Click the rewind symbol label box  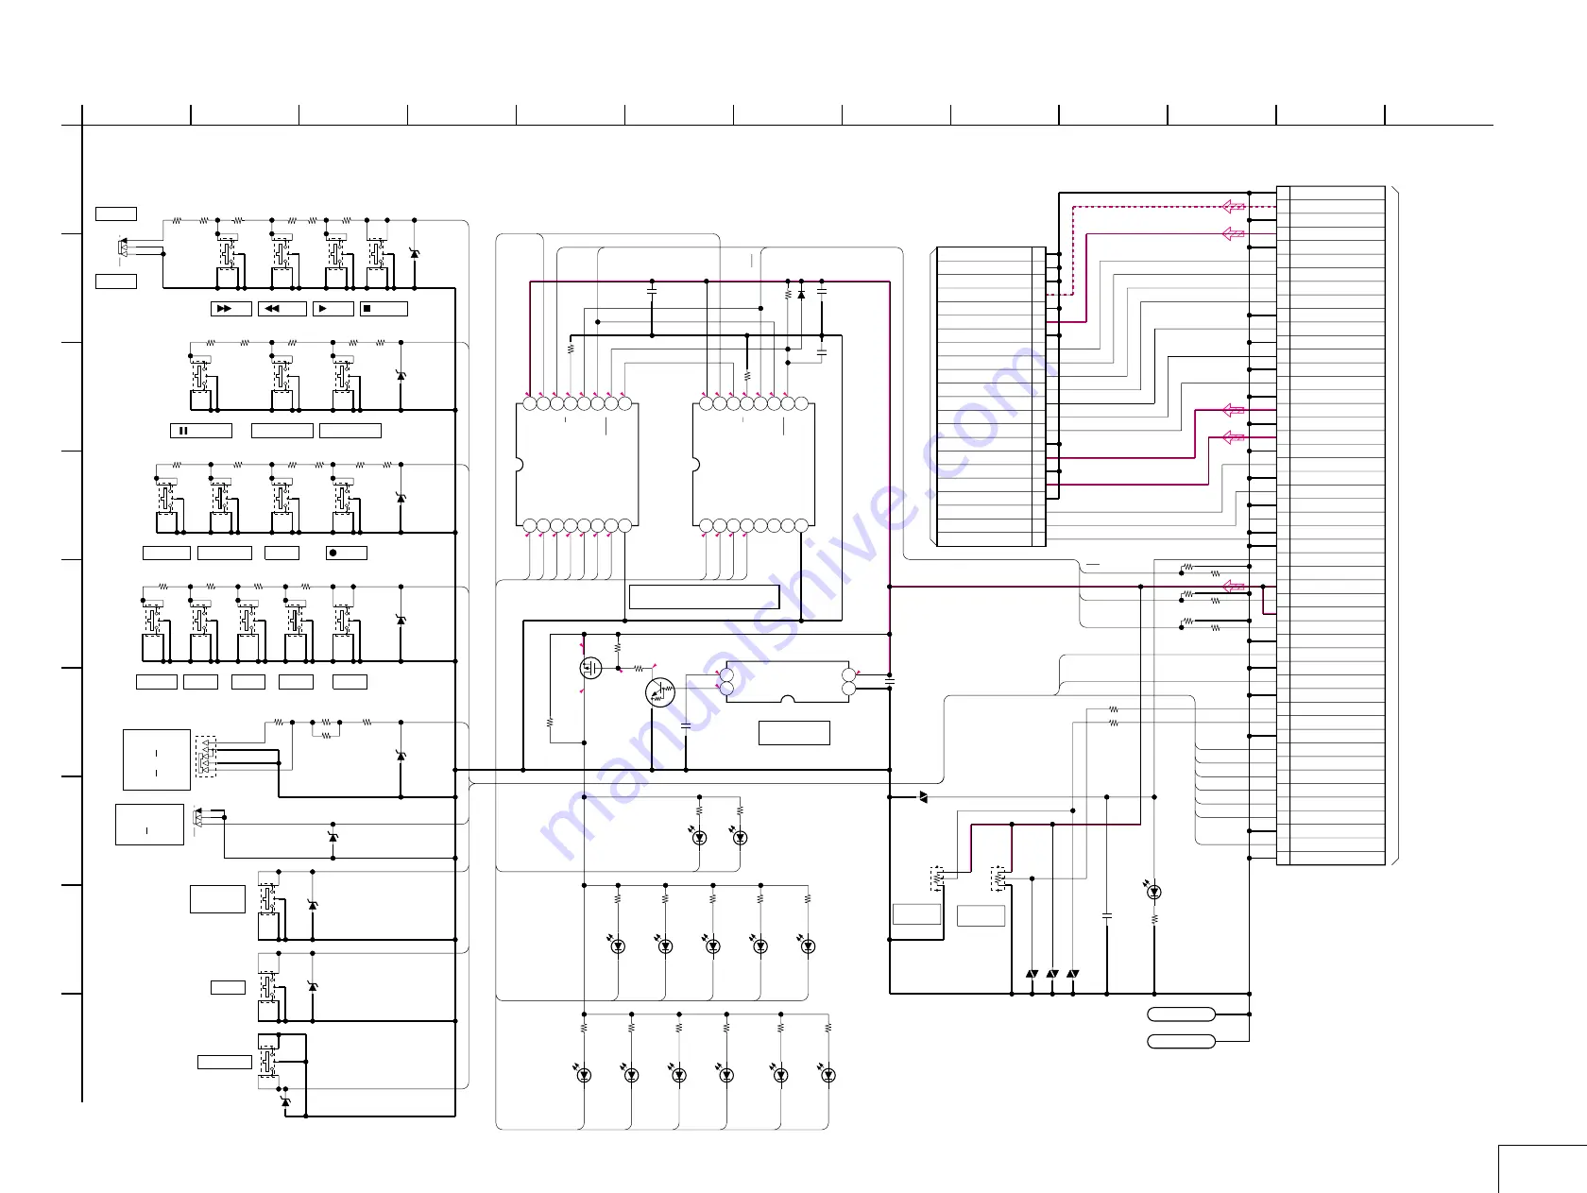point(282,309)
